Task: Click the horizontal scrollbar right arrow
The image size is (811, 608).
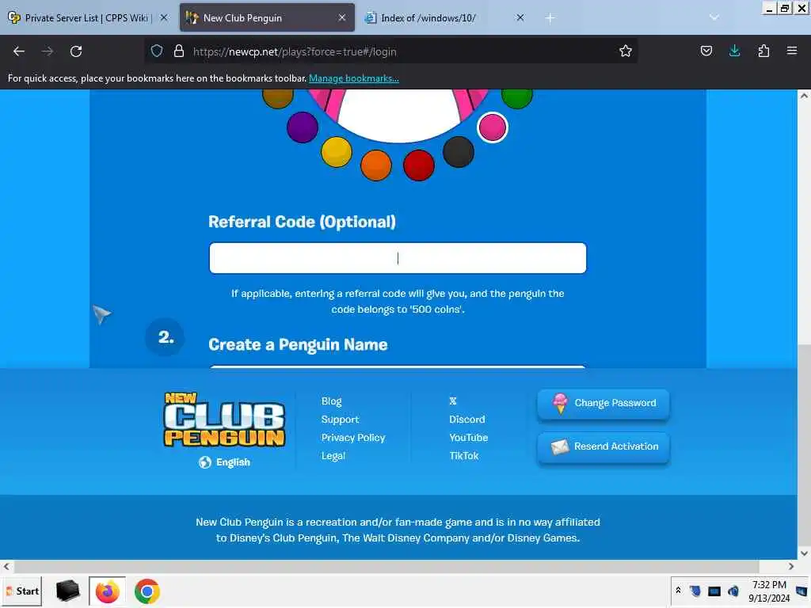Action: coord(791,567)
